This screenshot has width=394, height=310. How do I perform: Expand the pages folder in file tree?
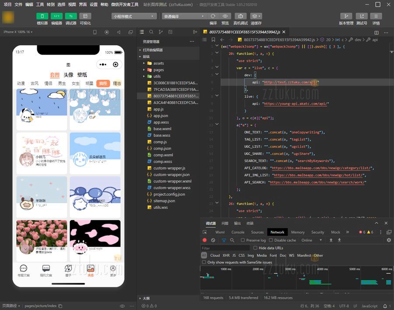[x=158, y=70]
